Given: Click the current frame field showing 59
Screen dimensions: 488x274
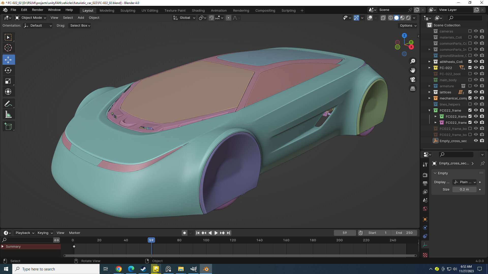Looking at the screenshot, I should click(345, 233).
